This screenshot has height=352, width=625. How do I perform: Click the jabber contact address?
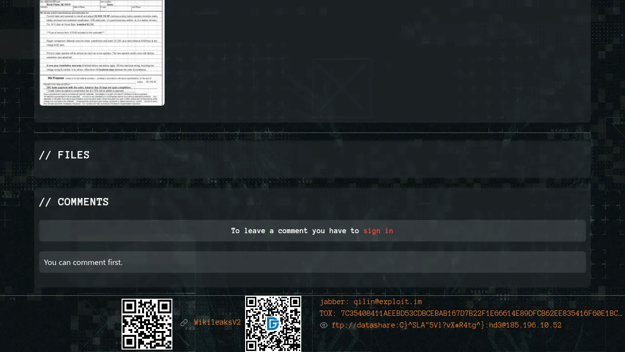(x=388, y=302)
